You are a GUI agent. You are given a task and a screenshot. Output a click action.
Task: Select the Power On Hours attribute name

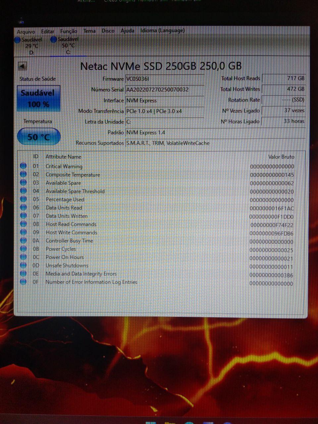pos(65,257)
